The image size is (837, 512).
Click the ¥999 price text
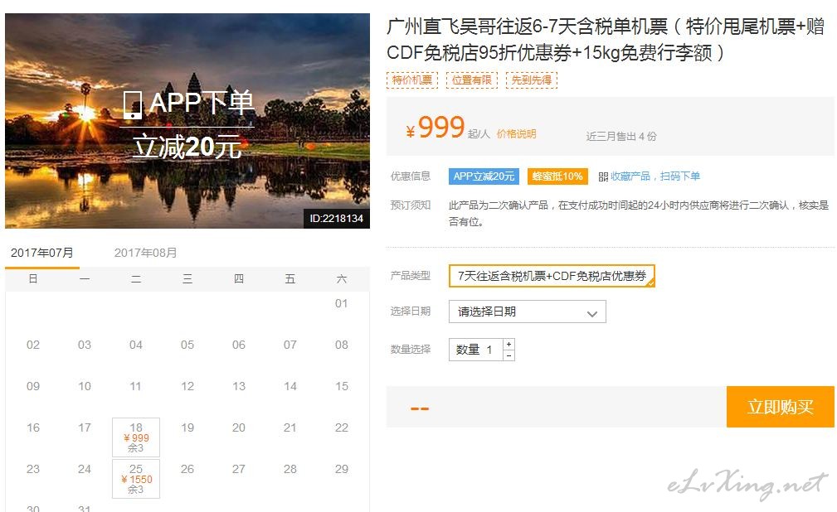(436, 128)
